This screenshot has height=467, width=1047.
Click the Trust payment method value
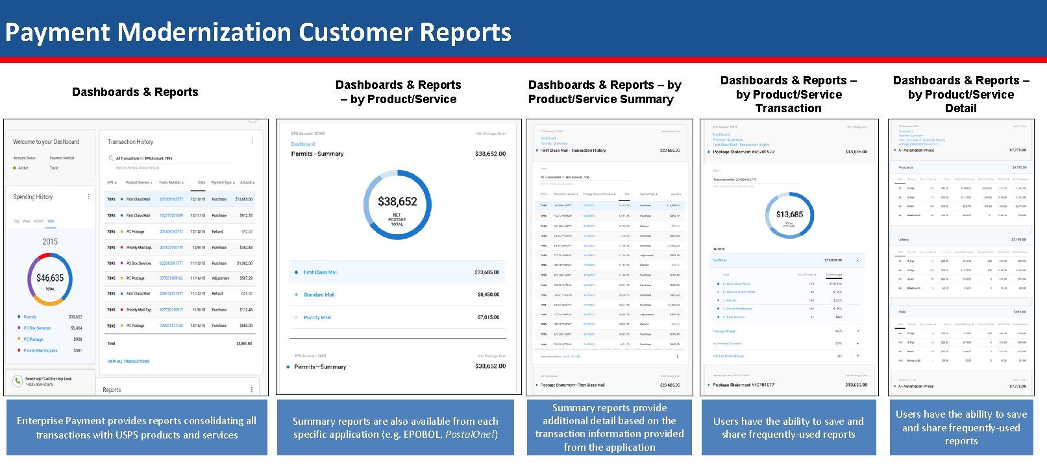(54, 168)
